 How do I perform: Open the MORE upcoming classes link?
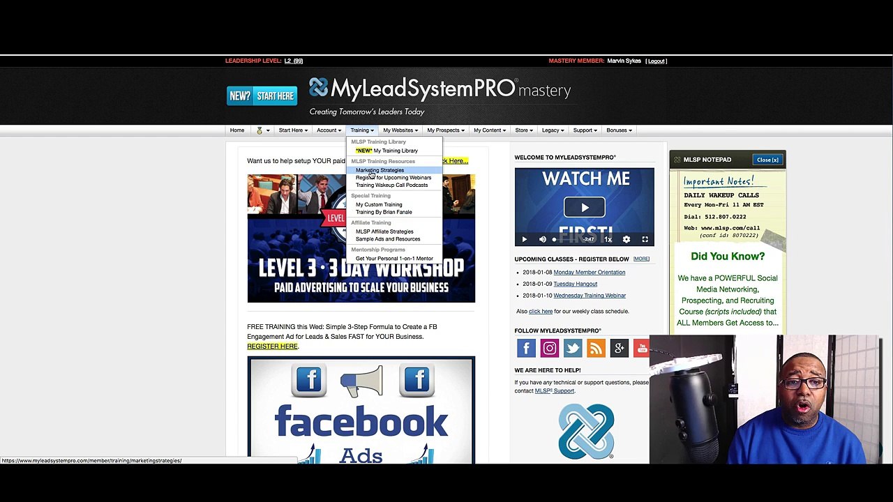641,259
